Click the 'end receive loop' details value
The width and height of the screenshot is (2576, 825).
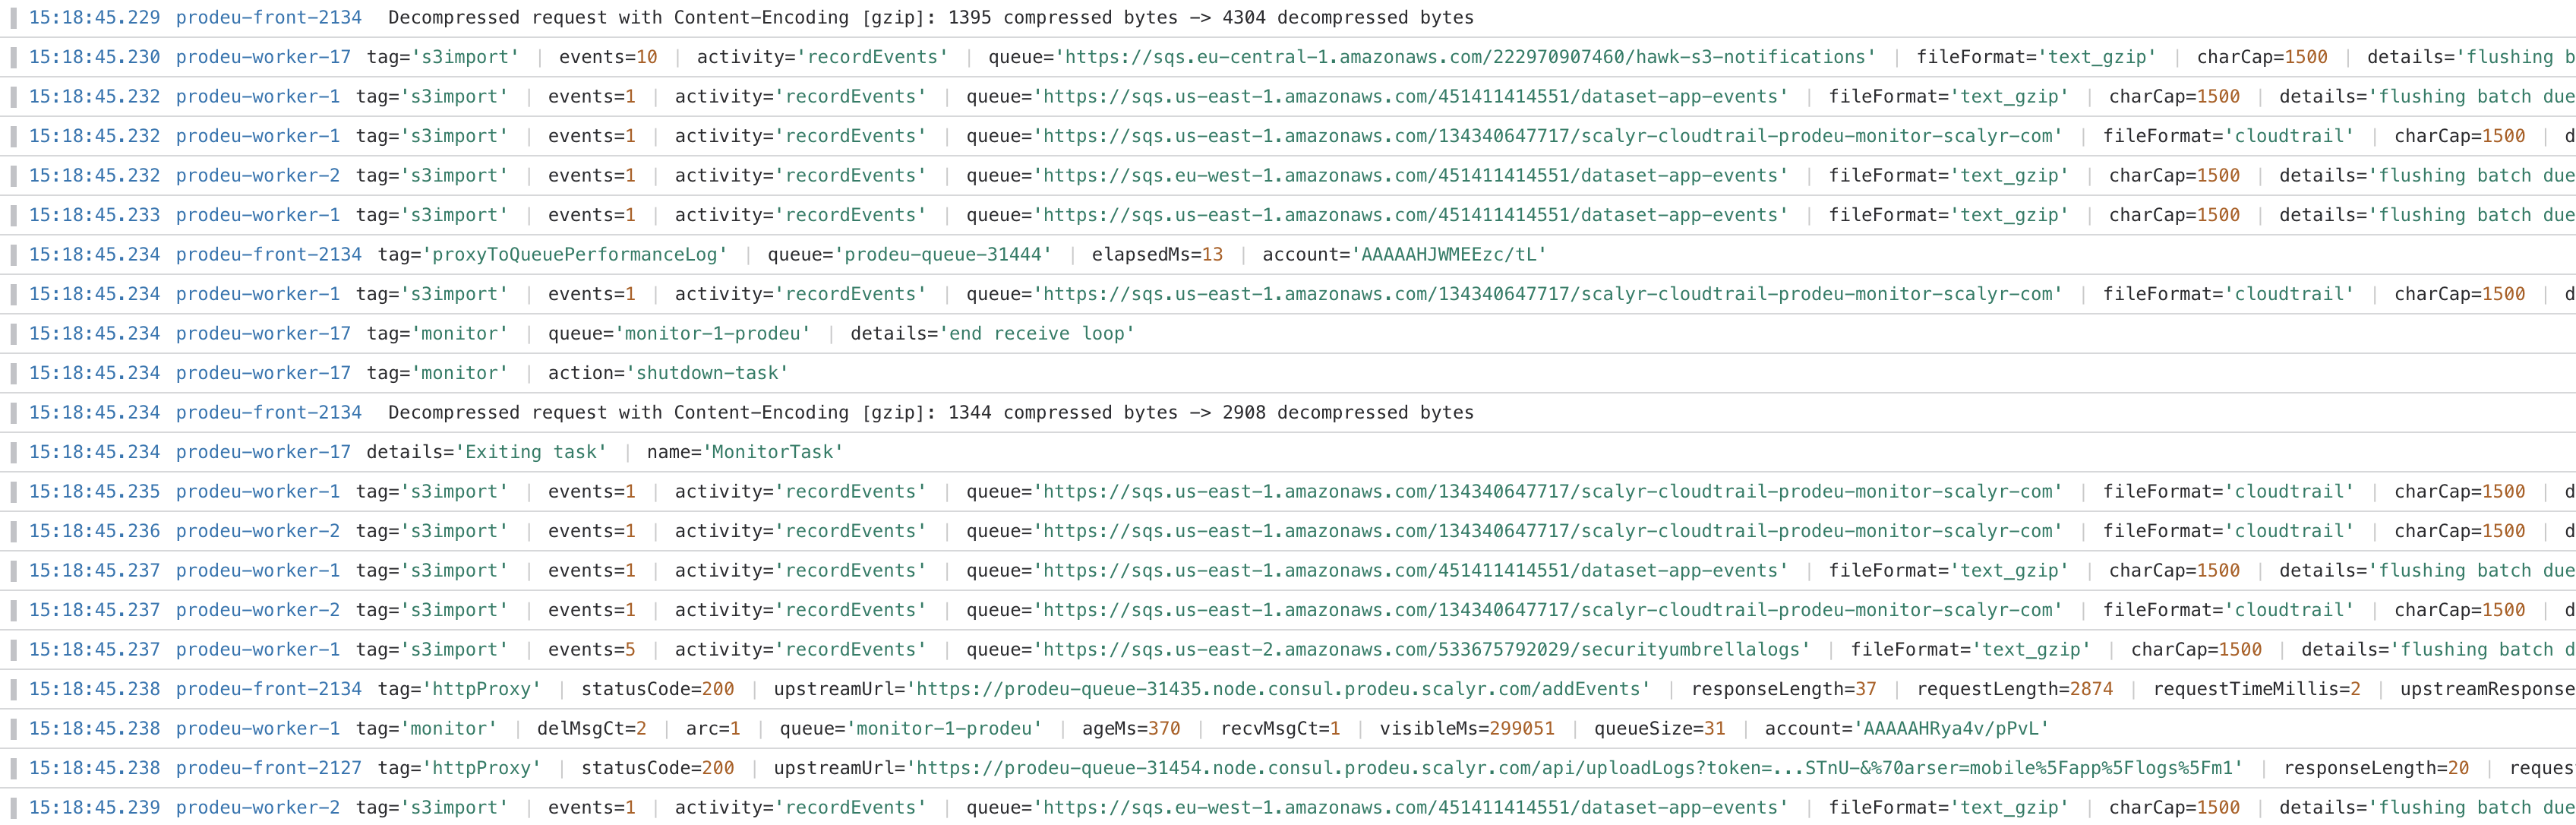click(1037, 333)
